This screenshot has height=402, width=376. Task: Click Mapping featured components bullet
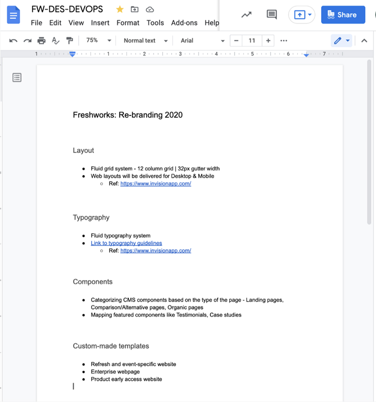coord(166,315)
